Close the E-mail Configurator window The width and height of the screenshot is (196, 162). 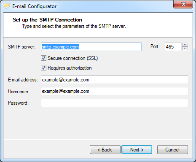183,4
